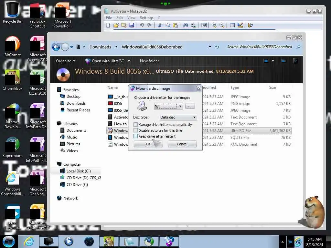Click the New document icon in Notepad2
This screenshot has width=331, height=248.
click(x=108, y=25)
